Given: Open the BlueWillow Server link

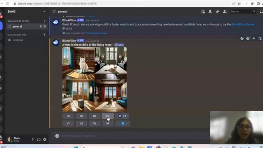Looking at the screenshot, I should pos(243,25).
